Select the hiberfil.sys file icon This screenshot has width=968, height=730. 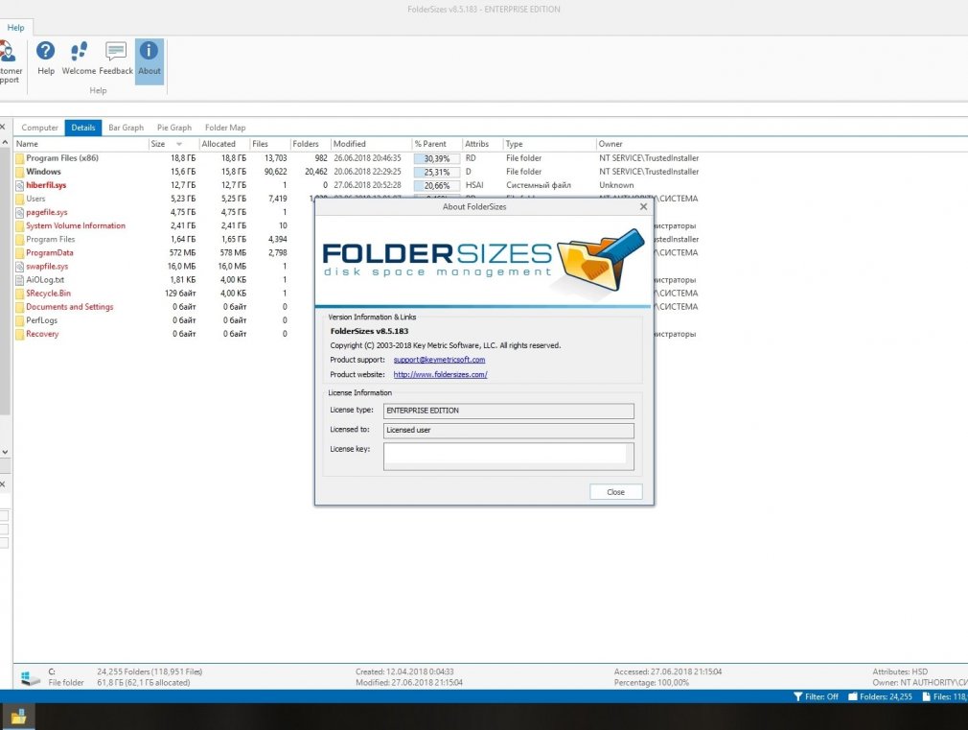tap(20, 185)
